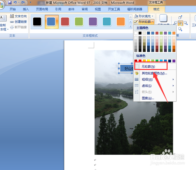Pick dark blue theme outline color
This screenshot has height=170, width=196.
[x=149, y=33]
